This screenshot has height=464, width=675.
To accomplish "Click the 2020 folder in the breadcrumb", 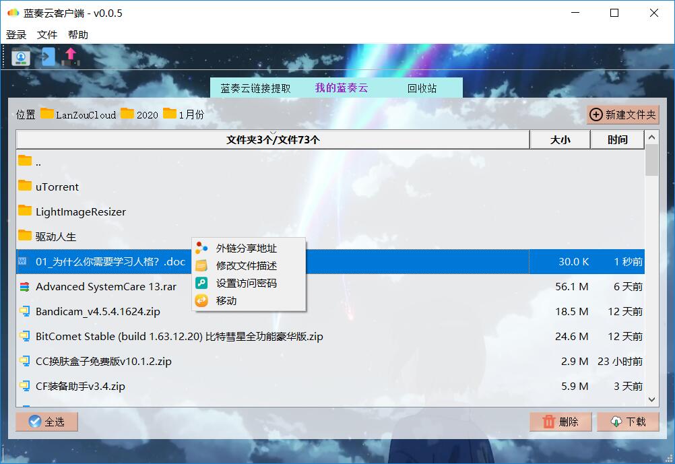I will [147, 114].
